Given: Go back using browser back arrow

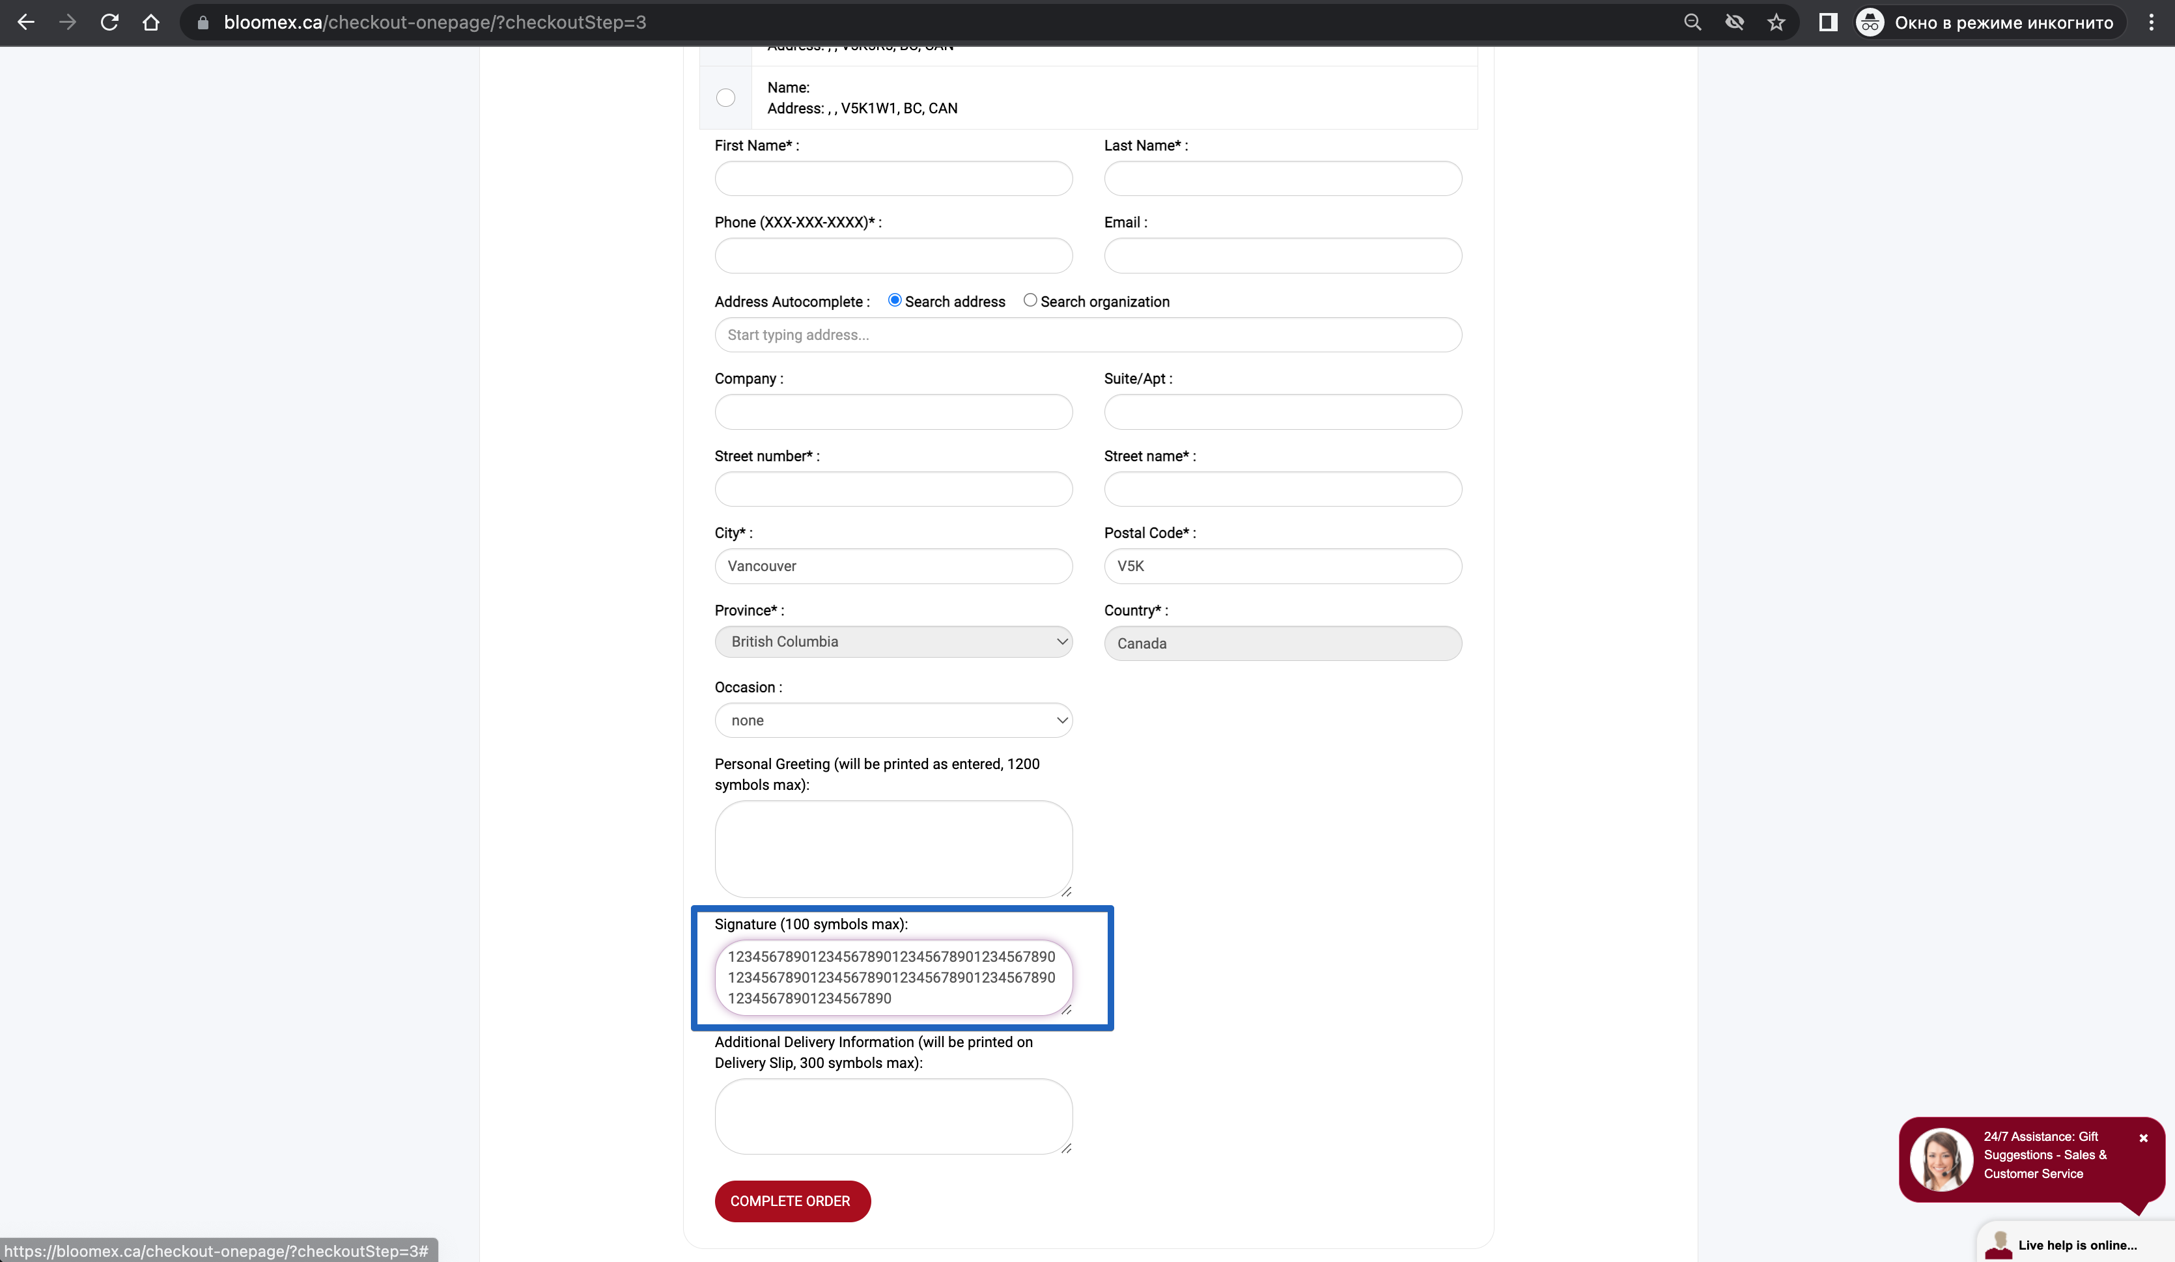Looking at the screenshot, I should [26, 22].
